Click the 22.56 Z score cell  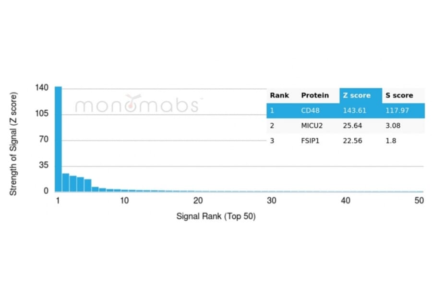pyautogui.click(x=352, y=141)
